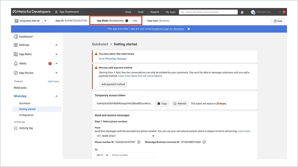
Task: Click the Help question mark icon
Action: tap(275, 21)
